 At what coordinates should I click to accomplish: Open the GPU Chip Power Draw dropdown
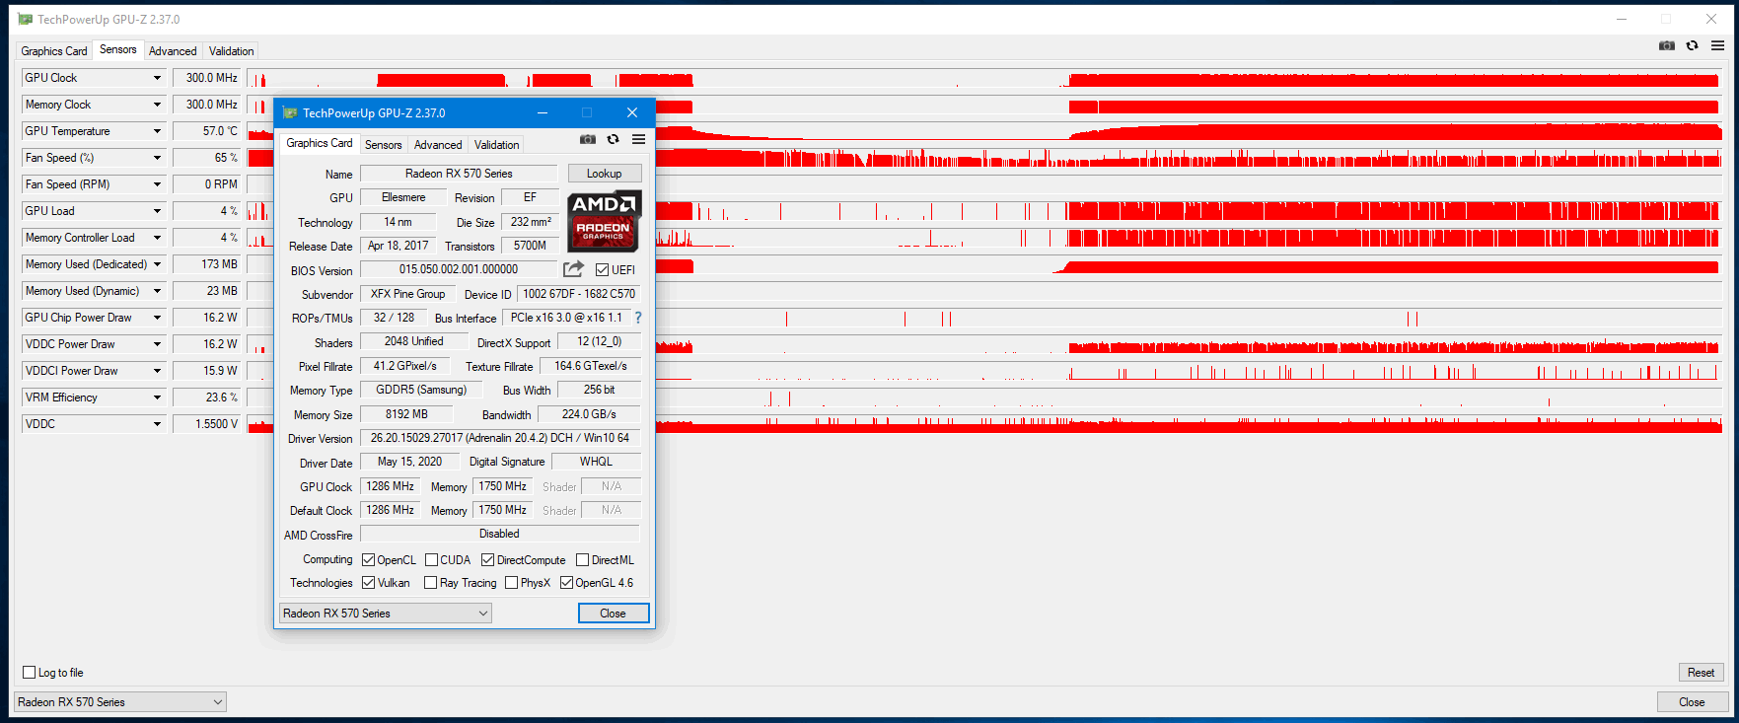(x=157, y=318)
